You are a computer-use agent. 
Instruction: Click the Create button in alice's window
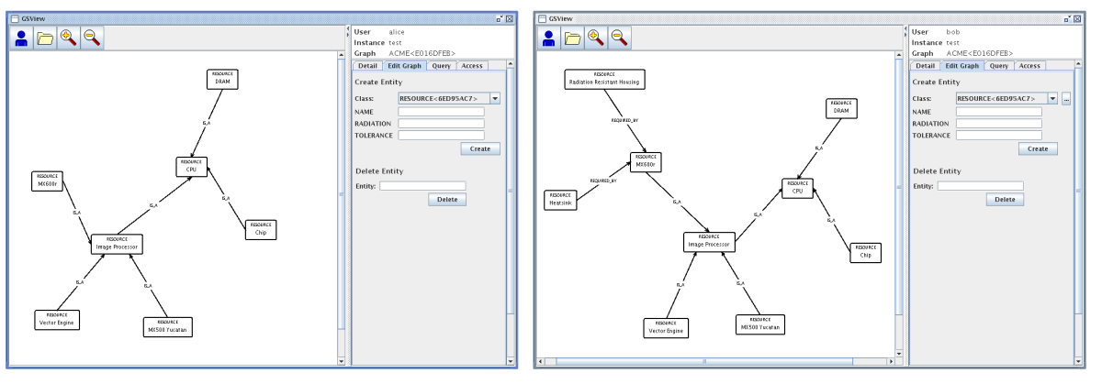[480, 148]
